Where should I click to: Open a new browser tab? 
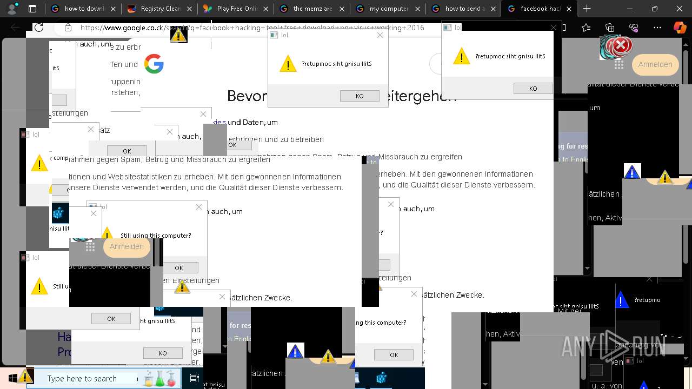point(587,9)
